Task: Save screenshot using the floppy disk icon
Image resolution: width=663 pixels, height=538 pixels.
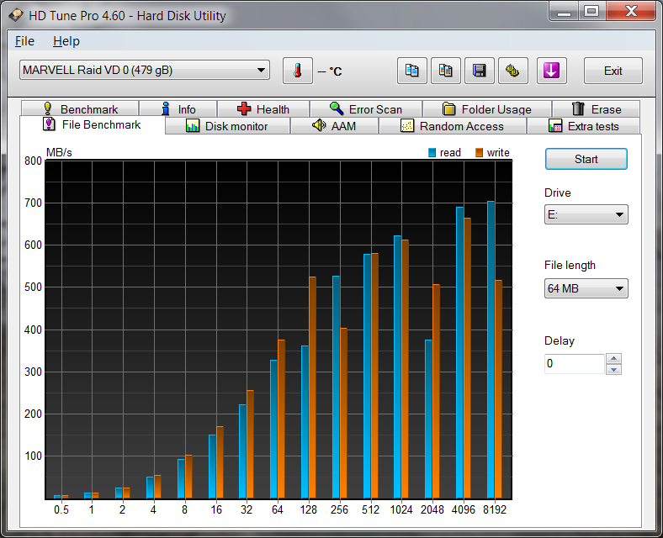Action: click(480, 71)
